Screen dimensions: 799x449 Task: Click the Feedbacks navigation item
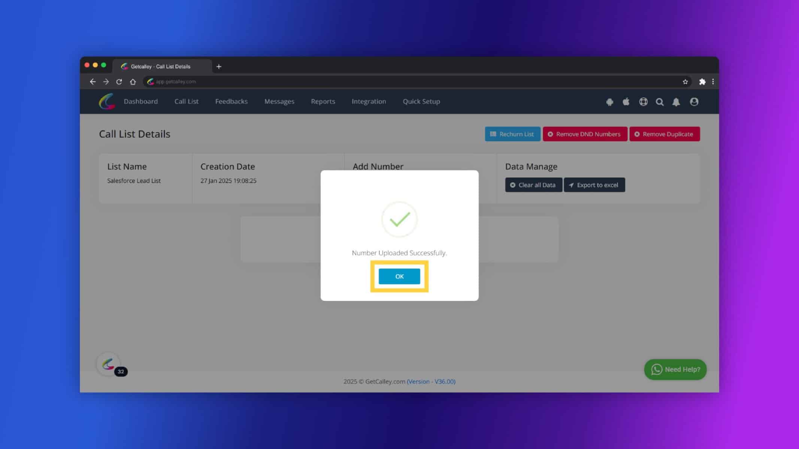(x=231, y=101)
